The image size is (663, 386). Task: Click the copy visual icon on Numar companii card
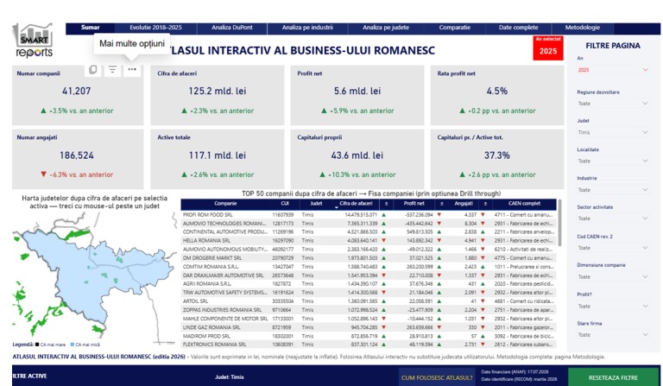point(93,70)
